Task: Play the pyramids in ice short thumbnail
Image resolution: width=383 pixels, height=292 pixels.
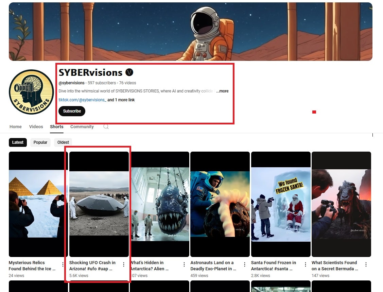Action: (38, 204)
